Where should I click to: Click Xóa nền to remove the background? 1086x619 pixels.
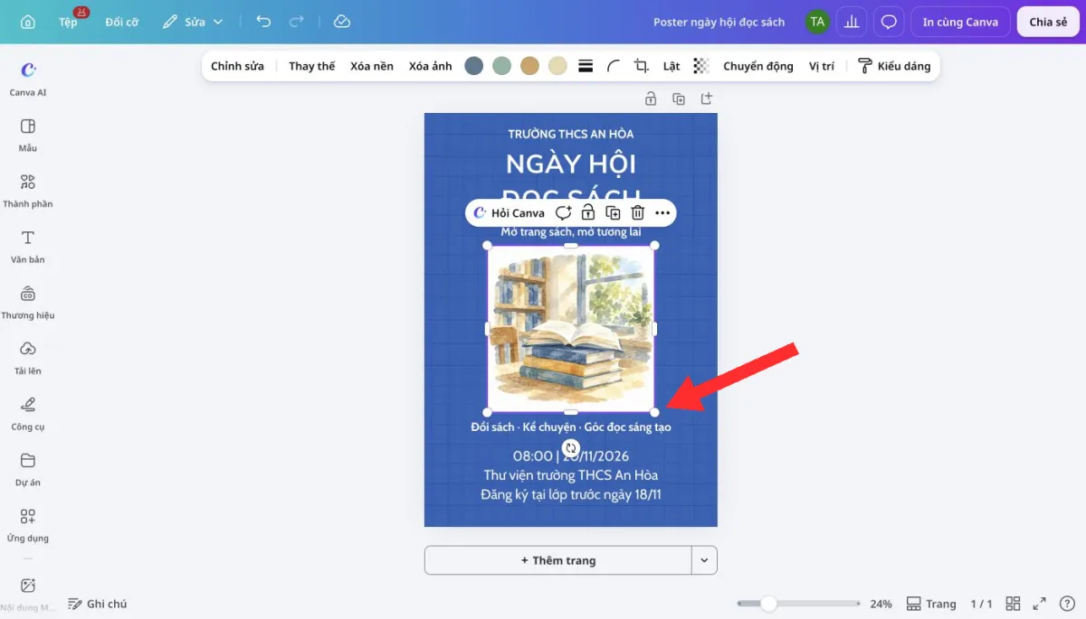pyautogui.click(x=372, y=66)
